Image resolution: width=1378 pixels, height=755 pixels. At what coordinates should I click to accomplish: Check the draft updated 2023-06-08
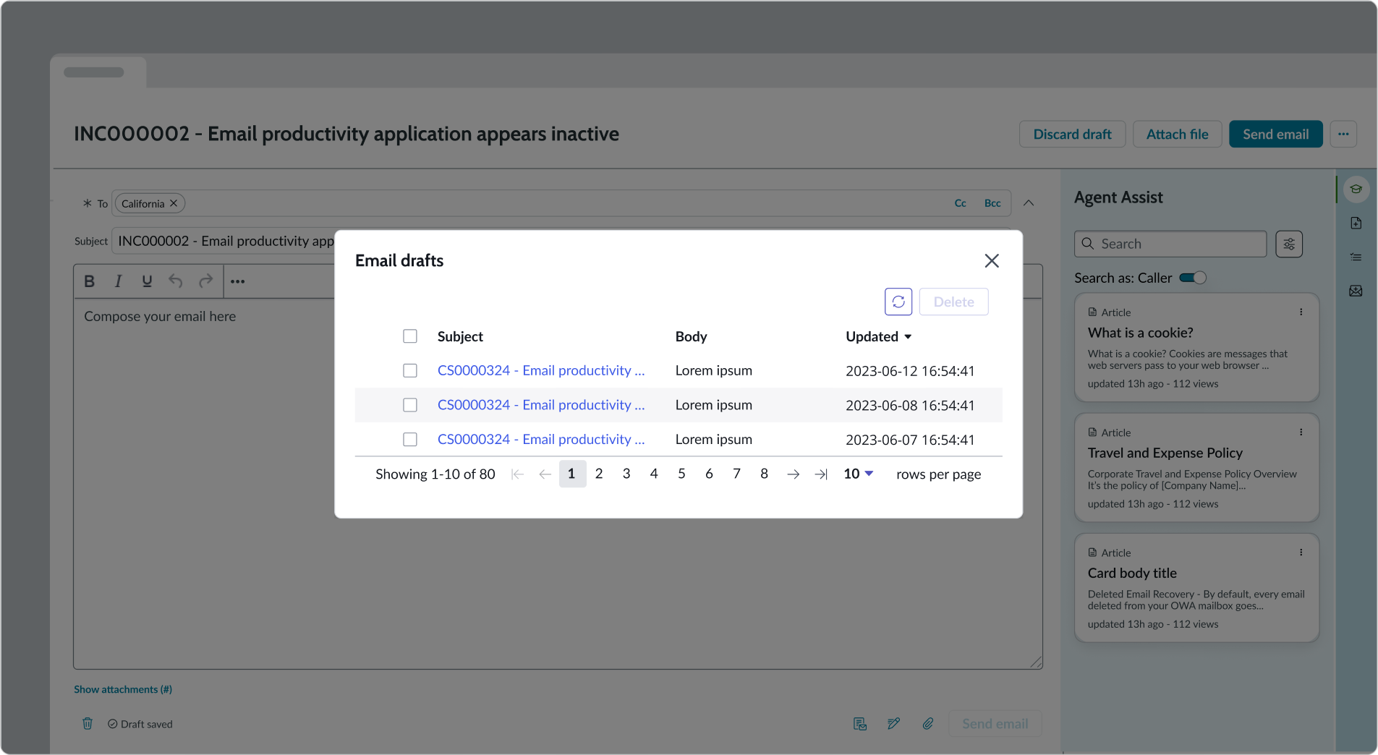(x=410, y=405)
